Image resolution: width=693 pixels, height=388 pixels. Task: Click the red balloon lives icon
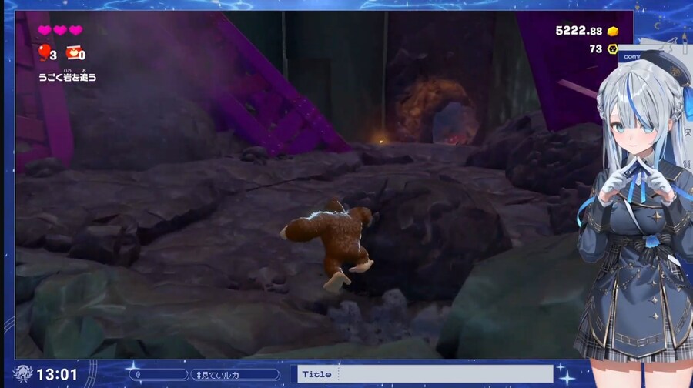coord(44,52)
